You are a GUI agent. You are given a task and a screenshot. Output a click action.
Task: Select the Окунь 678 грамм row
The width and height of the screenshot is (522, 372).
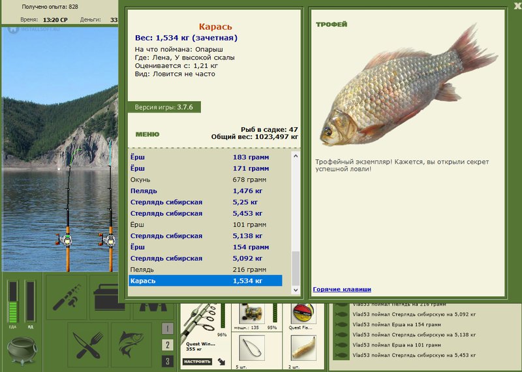(206, 180)
